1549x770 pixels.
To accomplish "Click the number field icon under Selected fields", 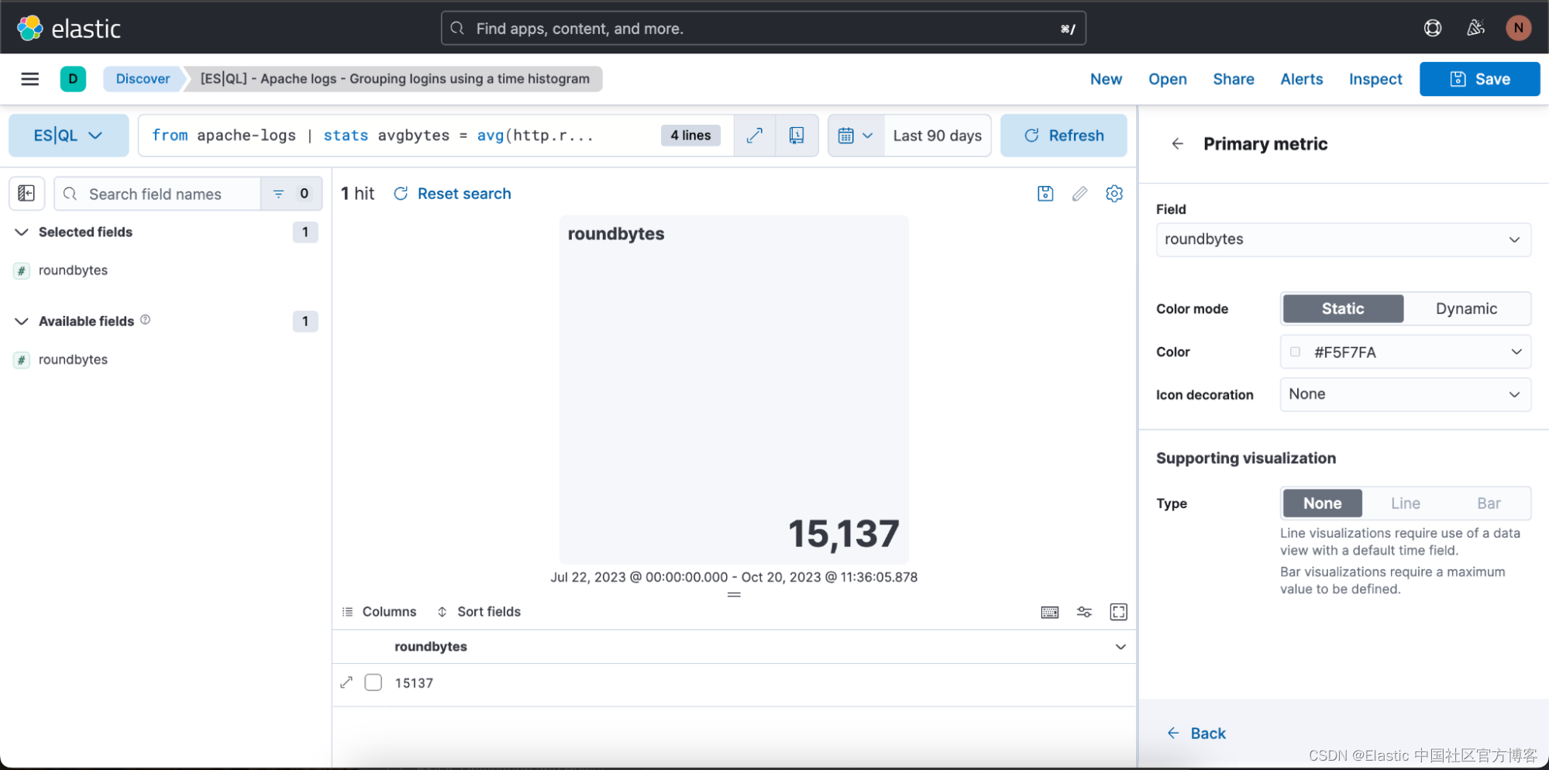I will pyautogui.click(x=22, y=270).
